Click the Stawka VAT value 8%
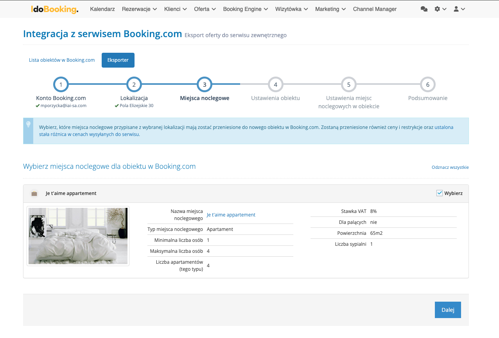Screen dimensions: 499x338 (373, 211)
